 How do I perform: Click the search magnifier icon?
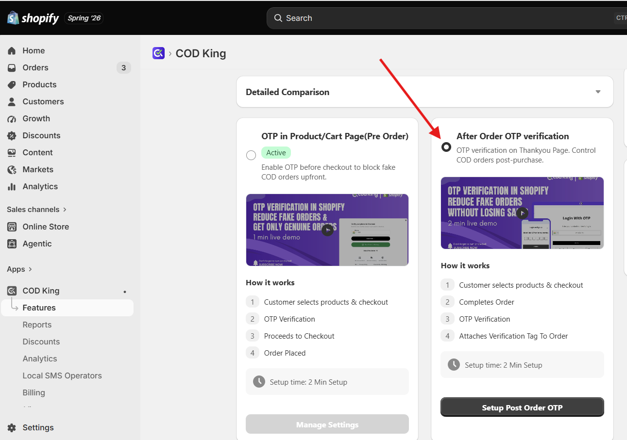point(278,18)
